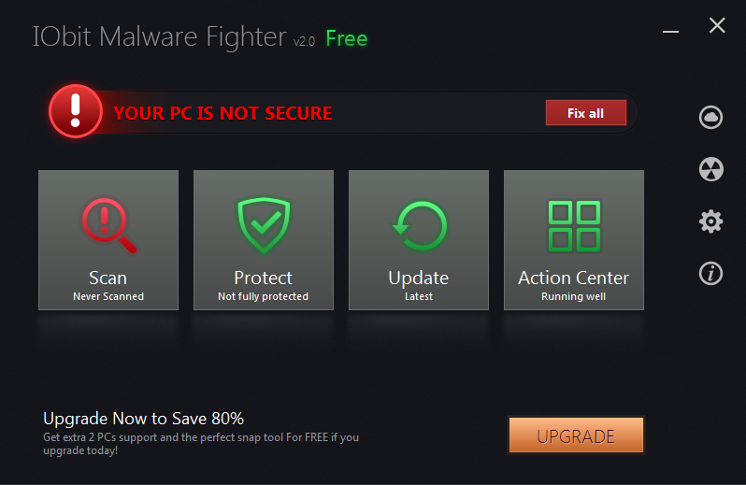Click the Fix all button
This screenshot has height=485, width=746.
[x=585, y=113]
